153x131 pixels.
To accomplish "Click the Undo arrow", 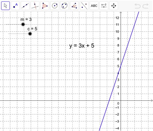I will pos(138,6).
